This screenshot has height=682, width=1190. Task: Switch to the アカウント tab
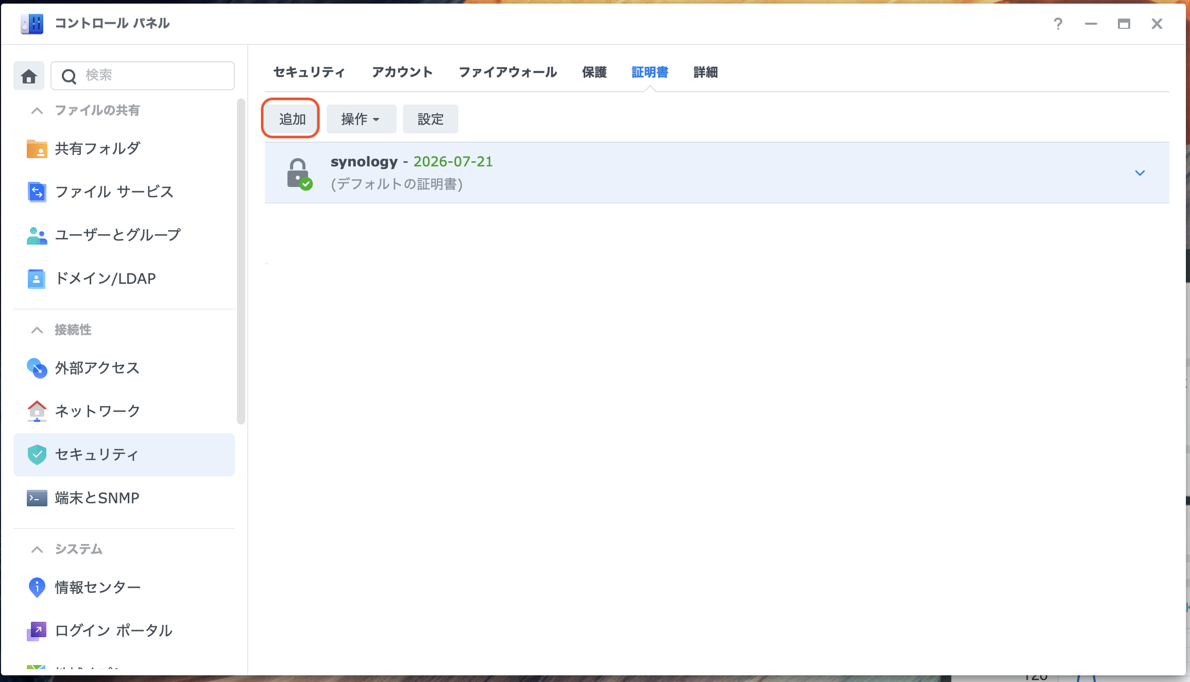pos(402,72)
